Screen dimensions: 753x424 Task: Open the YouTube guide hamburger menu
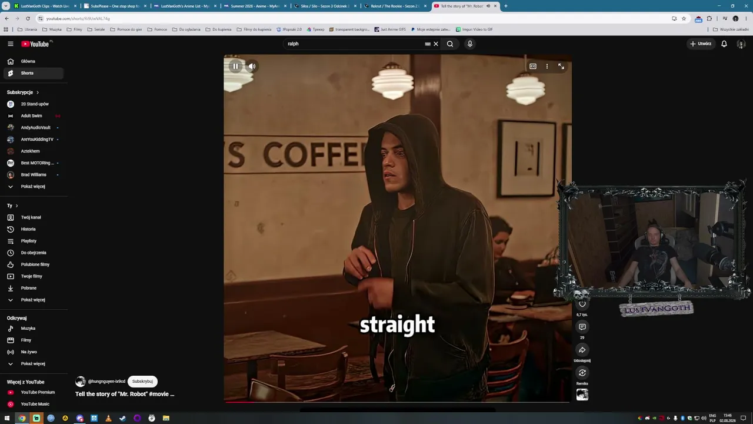click(x=10, y=44)
